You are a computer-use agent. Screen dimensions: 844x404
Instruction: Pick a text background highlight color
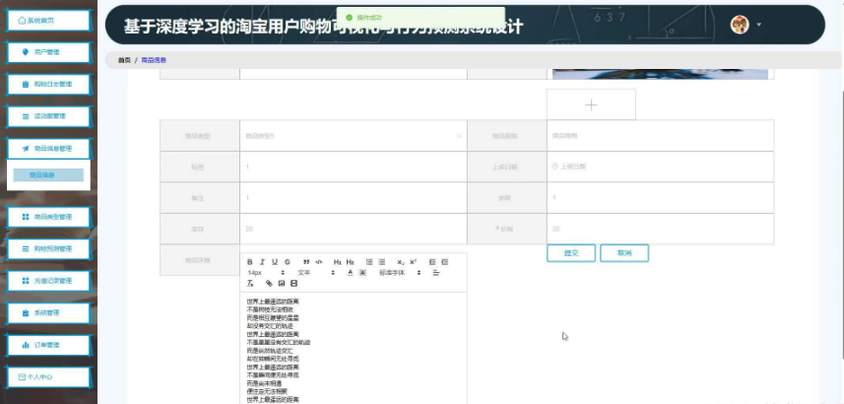coord(362,273)
